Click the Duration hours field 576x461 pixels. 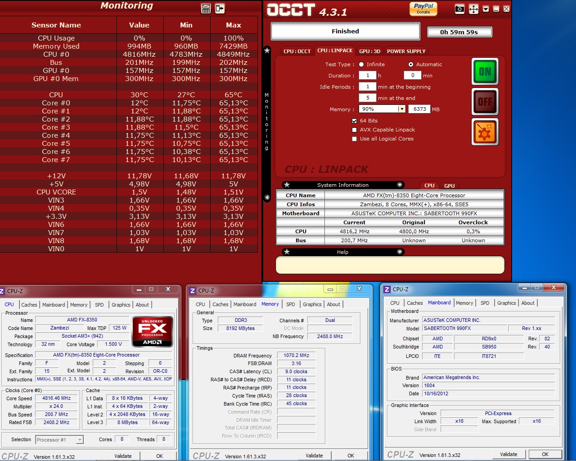point(368,75)
